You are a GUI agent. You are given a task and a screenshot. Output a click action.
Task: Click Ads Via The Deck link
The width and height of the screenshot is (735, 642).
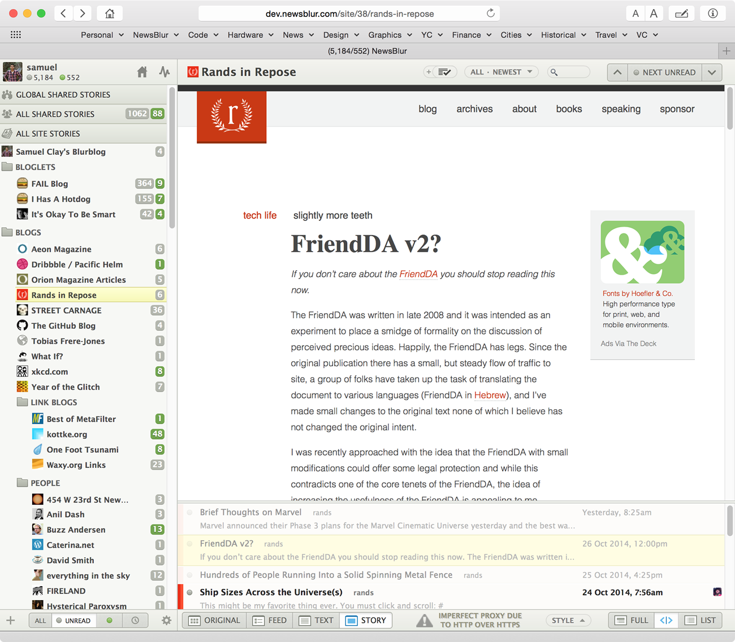628,344
